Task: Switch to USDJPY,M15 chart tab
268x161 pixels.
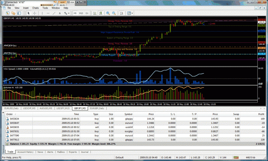Action: pos(63,108)
